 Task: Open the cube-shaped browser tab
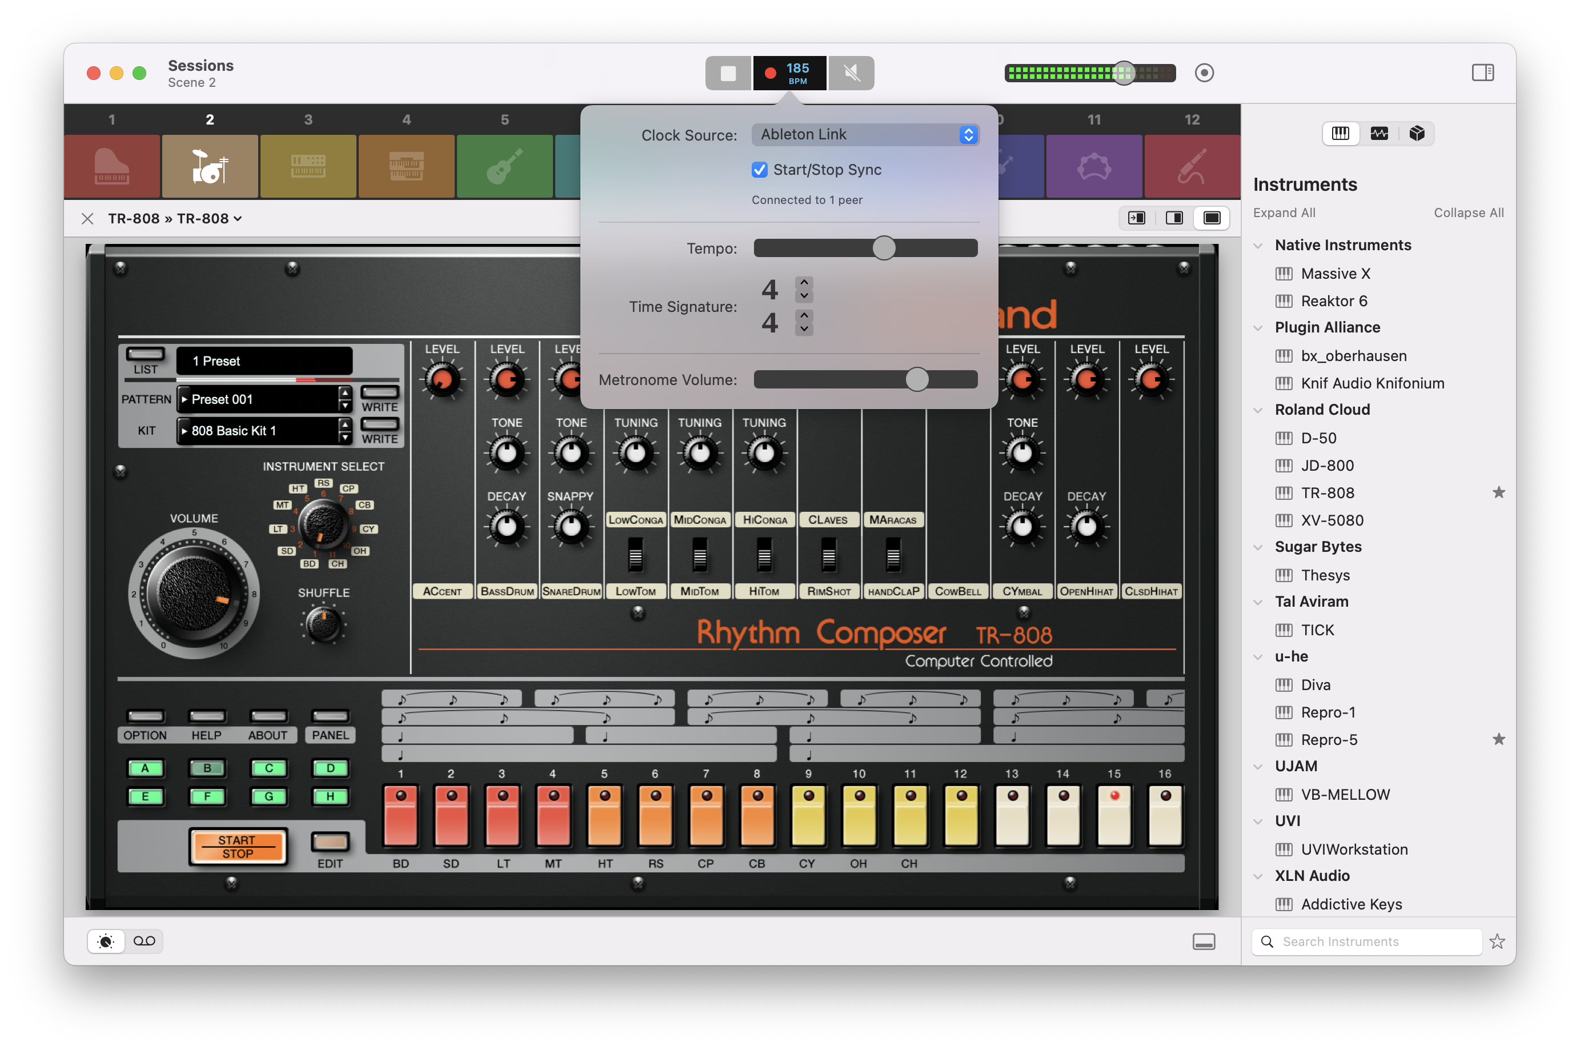coord(1417,133)
